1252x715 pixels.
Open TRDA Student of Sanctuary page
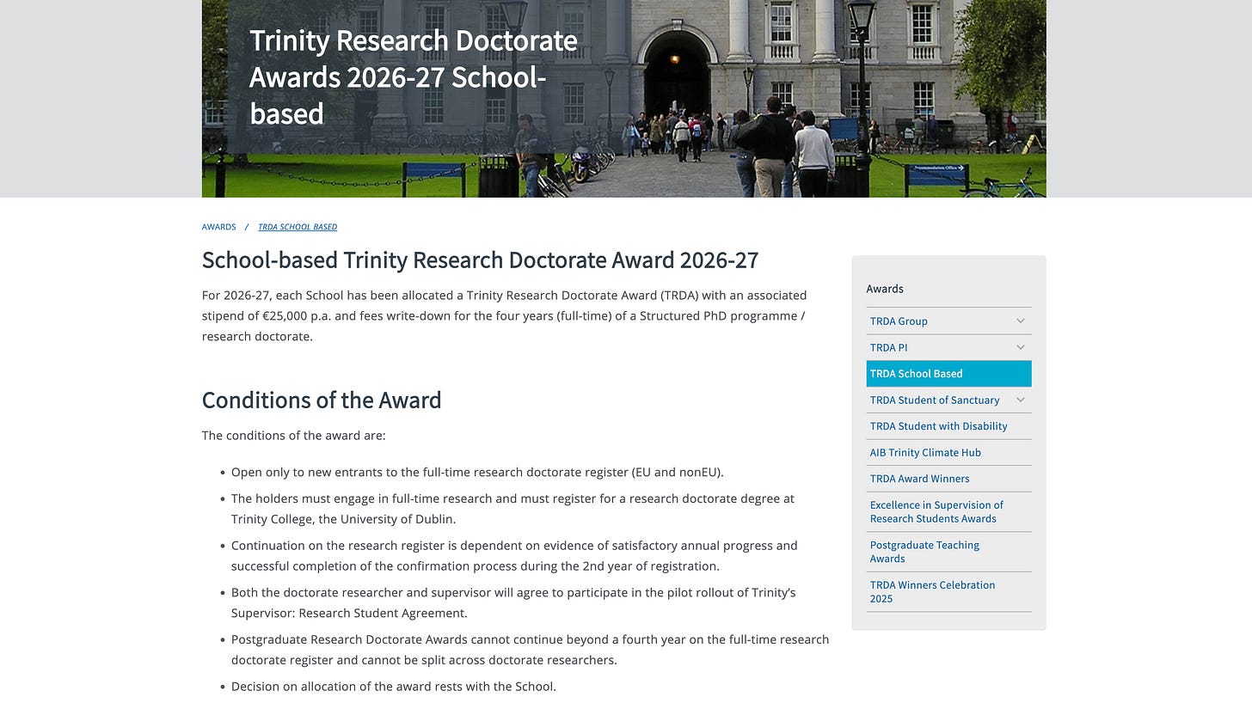click(x=934, y=400)
